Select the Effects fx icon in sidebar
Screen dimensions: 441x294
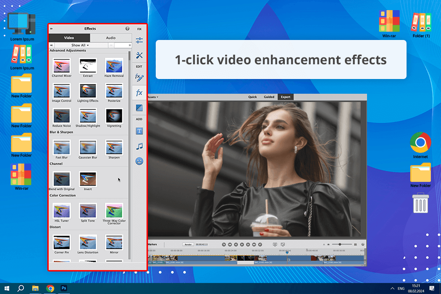(139, 92)
